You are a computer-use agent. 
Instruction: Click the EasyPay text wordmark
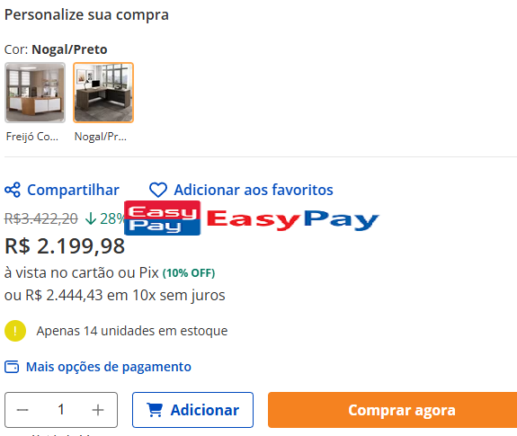point(293,219)
